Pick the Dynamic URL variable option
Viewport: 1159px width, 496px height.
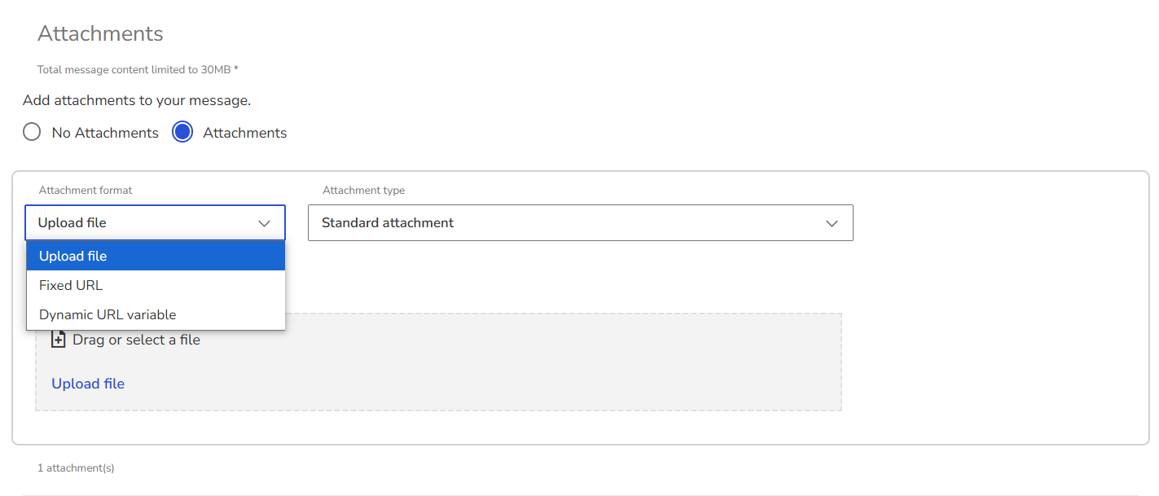tap(156, 314)
